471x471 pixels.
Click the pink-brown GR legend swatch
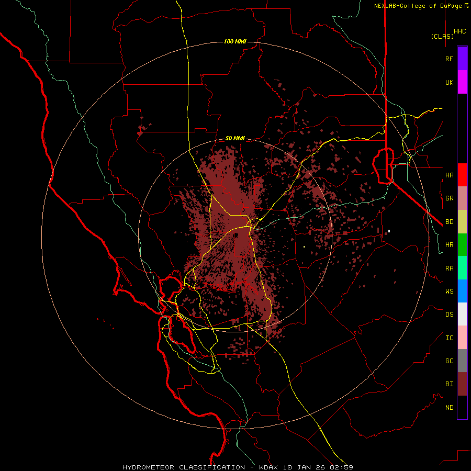462,198
